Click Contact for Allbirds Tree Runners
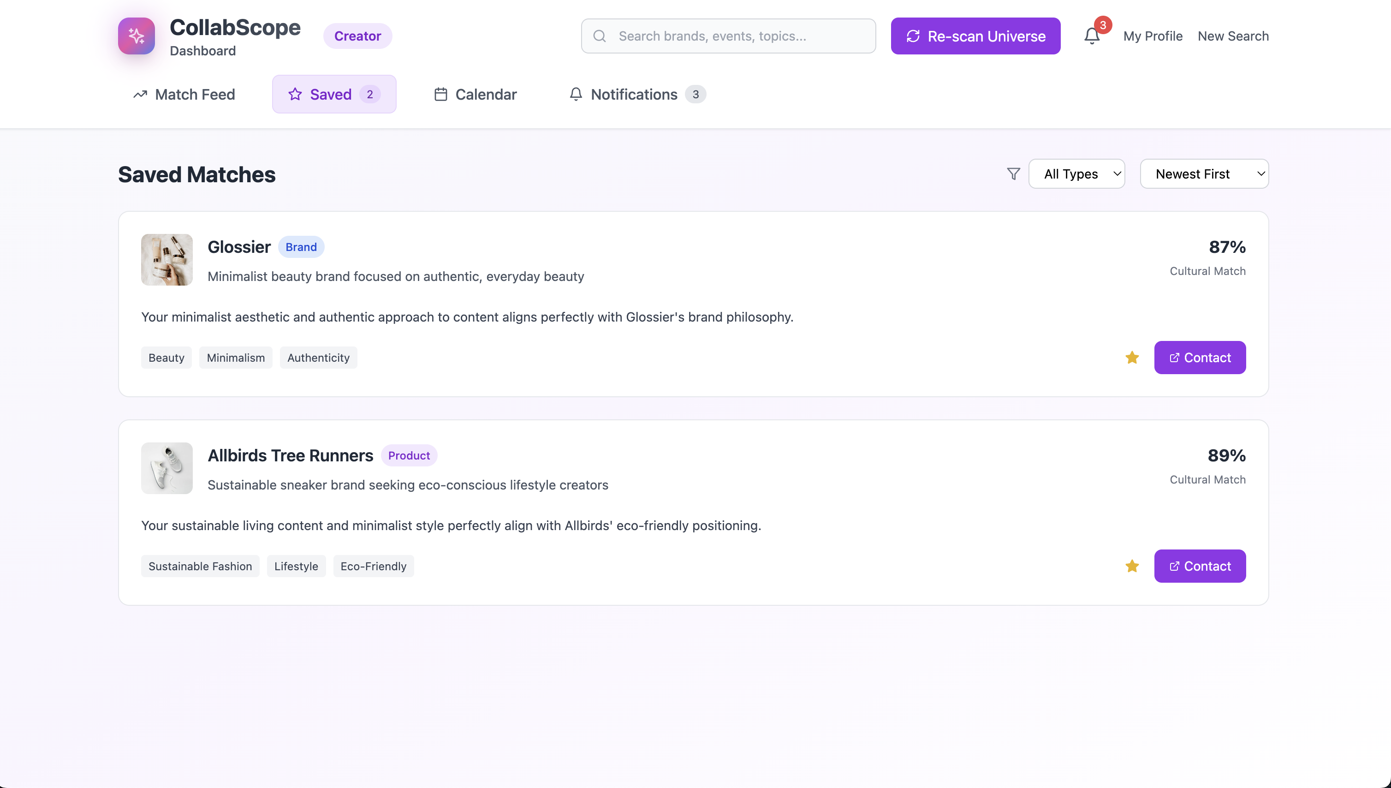 (1200, 566)
